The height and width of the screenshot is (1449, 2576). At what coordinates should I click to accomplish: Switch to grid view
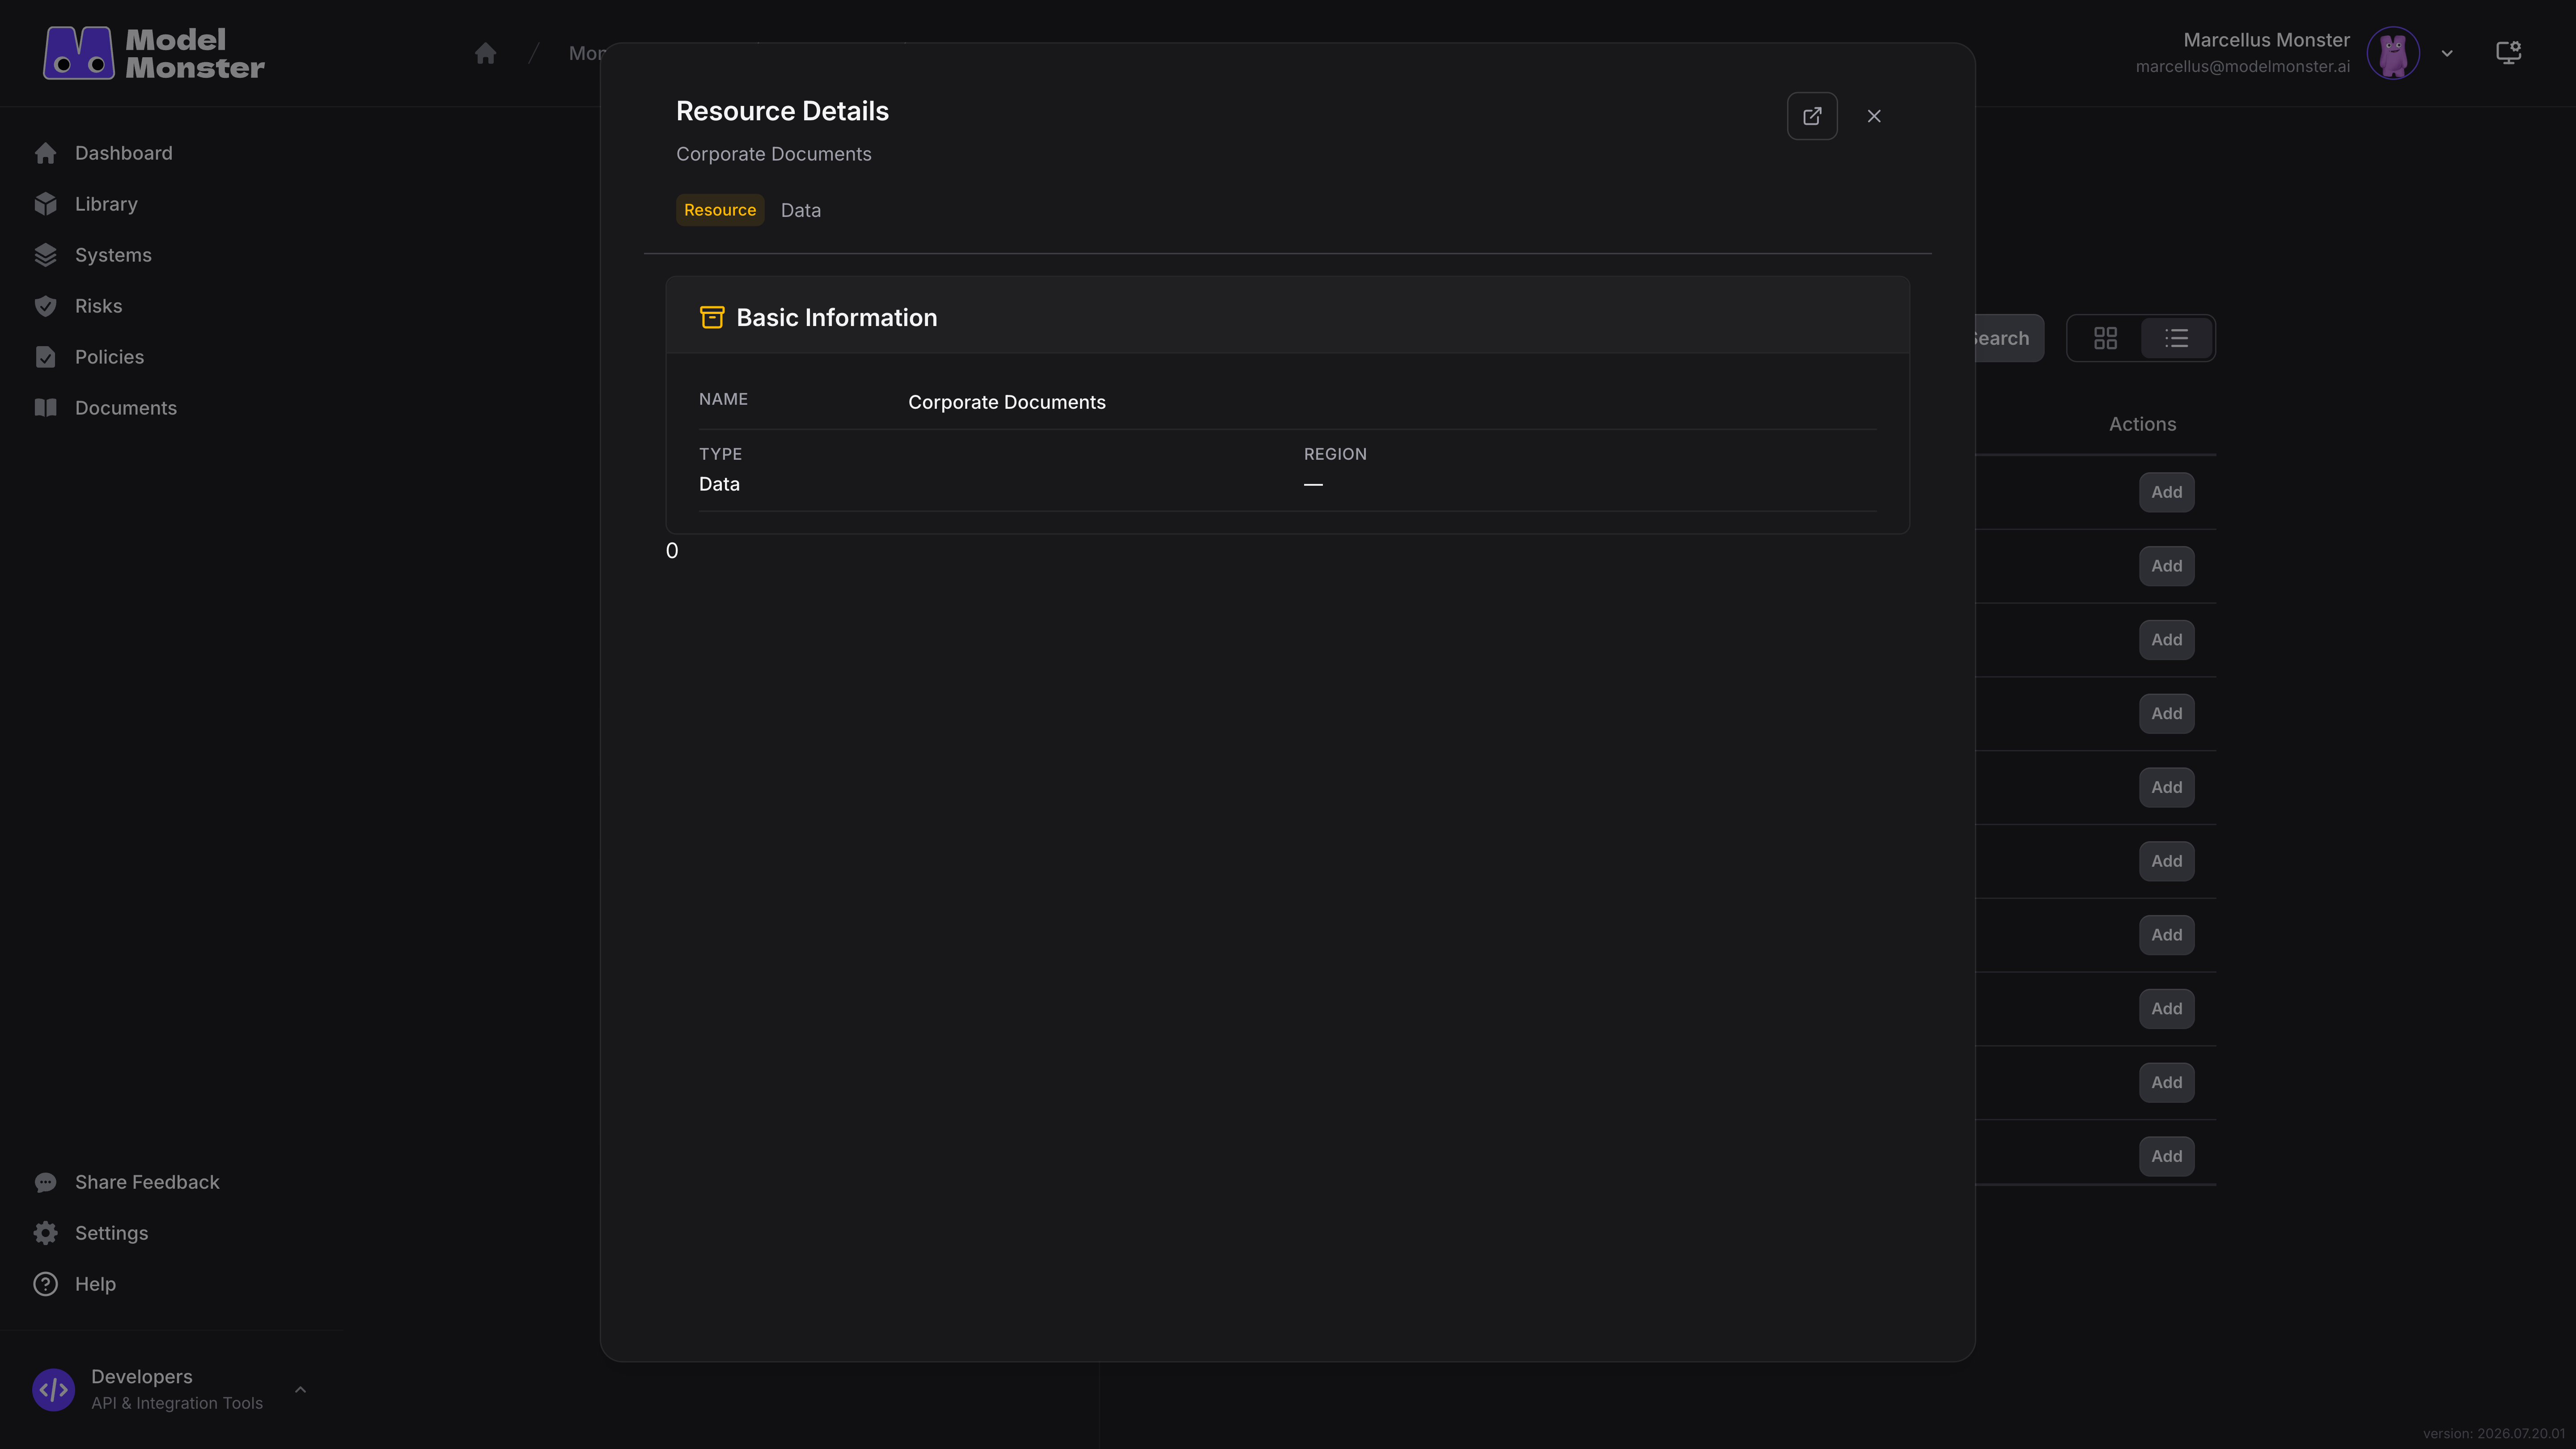pyautogui.click(x=2105, y=338)
